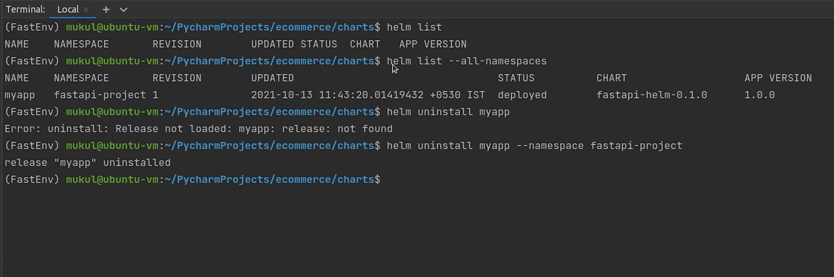Image resolution: width=834 pixels, height=277 pixels.
Task: Click the 'fastapi-helm-0.1.0' chart name
Action: click(651, 95)
